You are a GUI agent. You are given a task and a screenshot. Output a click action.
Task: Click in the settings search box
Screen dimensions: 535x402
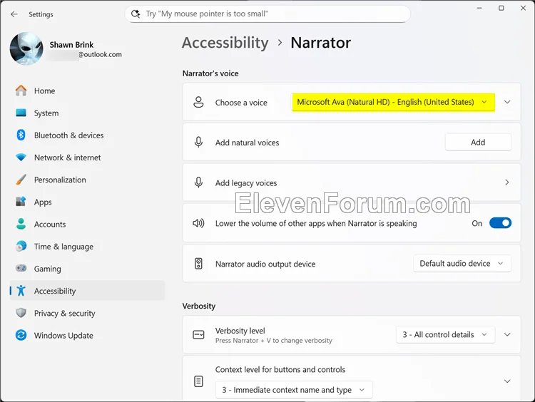coord(267,14)
